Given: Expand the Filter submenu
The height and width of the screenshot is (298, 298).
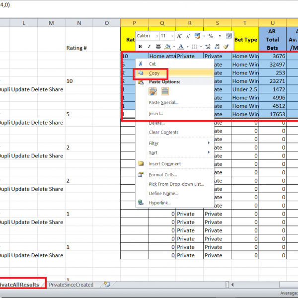Looking at the screenshot, I should point(174,143).
